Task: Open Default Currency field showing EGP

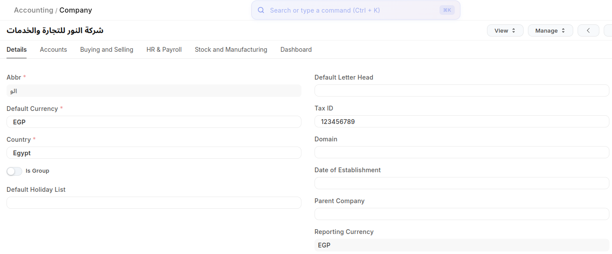Action: 154,122
